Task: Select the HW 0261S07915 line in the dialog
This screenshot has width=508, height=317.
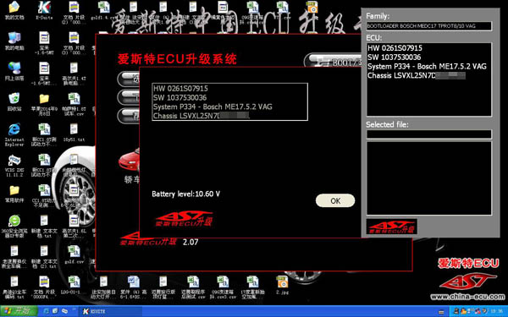Action: click(x=180, y=88)
